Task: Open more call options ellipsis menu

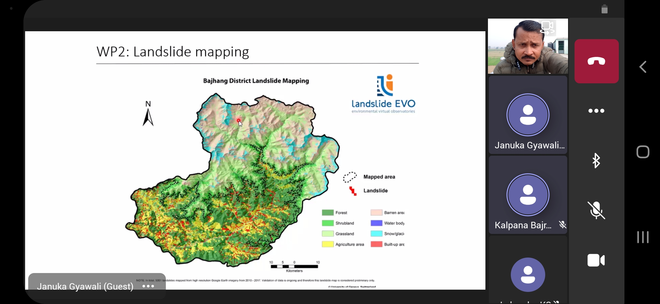Action: coord(596,111)
